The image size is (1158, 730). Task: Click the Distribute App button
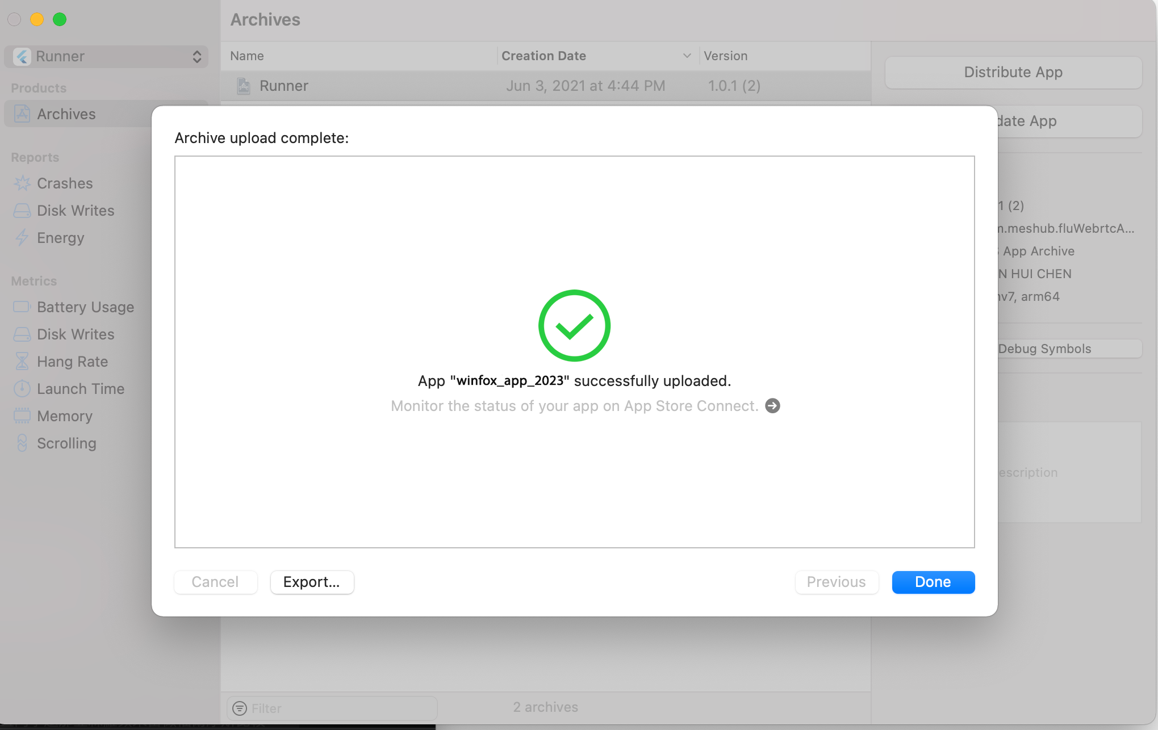point(1013,72)
